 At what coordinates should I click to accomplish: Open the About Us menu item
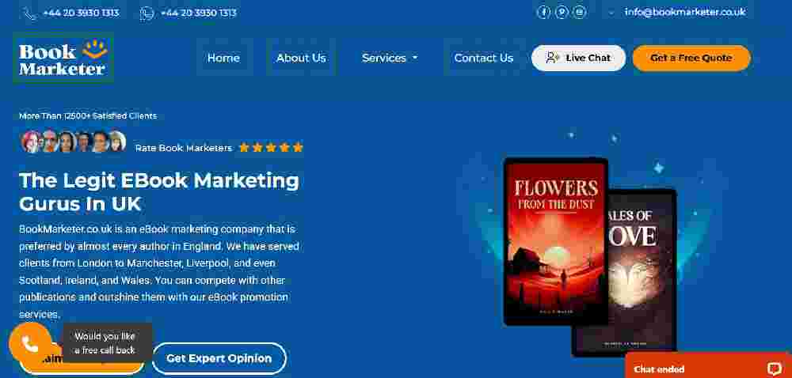click(x=301, y=58)
